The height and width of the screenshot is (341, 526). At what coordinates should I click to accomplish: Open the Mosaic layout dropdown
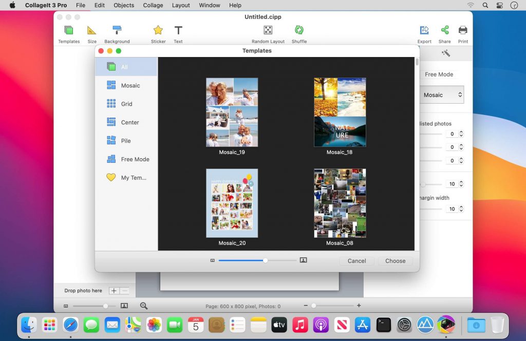point(442,94)
